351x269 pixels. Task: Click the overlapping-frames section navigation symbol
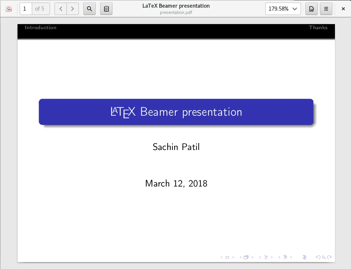[x=247, y=257]
